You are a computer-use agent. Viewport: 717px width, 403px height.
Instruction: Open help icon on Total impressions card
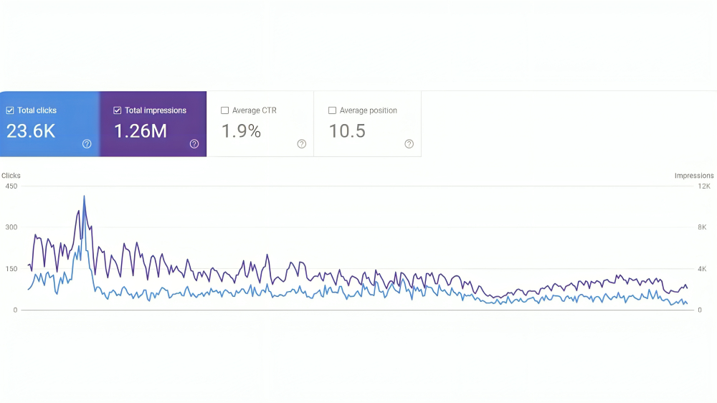pos(194,143)
